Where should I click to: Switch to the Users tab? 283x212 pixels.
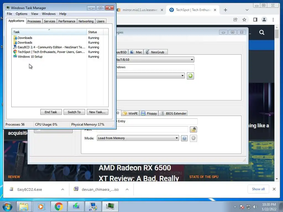tap(101, 21)
